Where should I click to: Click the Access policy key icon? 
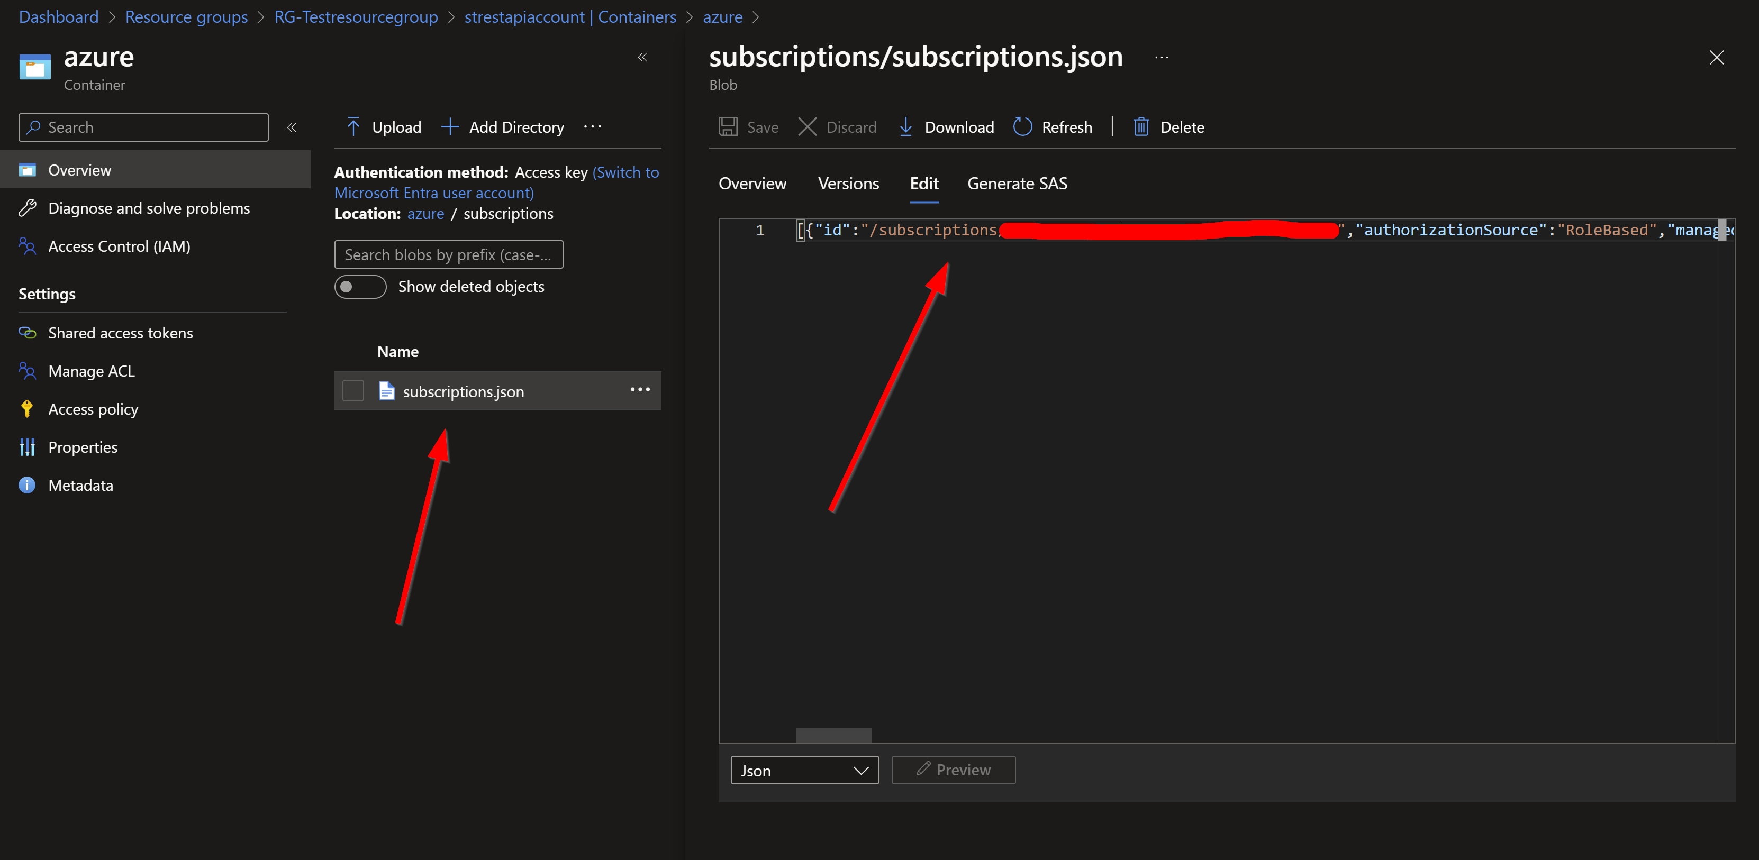(x=28, y=409)
